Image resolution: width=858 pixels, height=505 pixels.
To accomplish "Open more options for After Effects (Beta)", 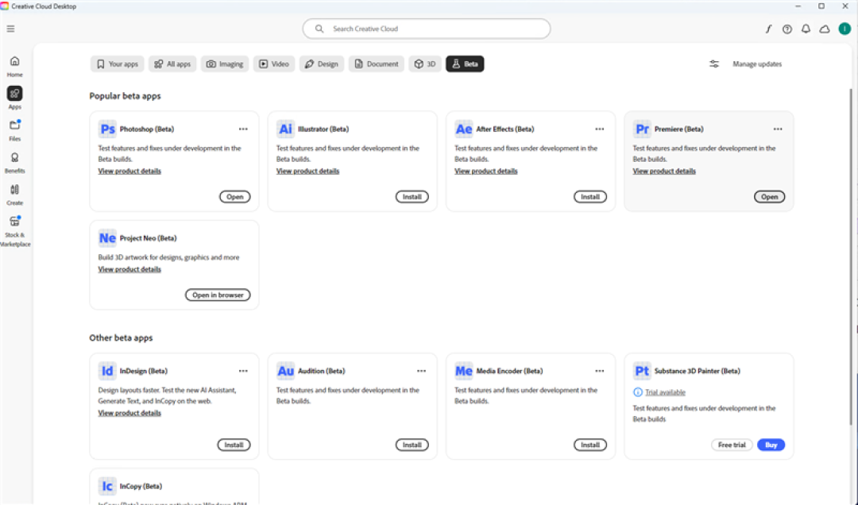I will [x=600, y=129].
